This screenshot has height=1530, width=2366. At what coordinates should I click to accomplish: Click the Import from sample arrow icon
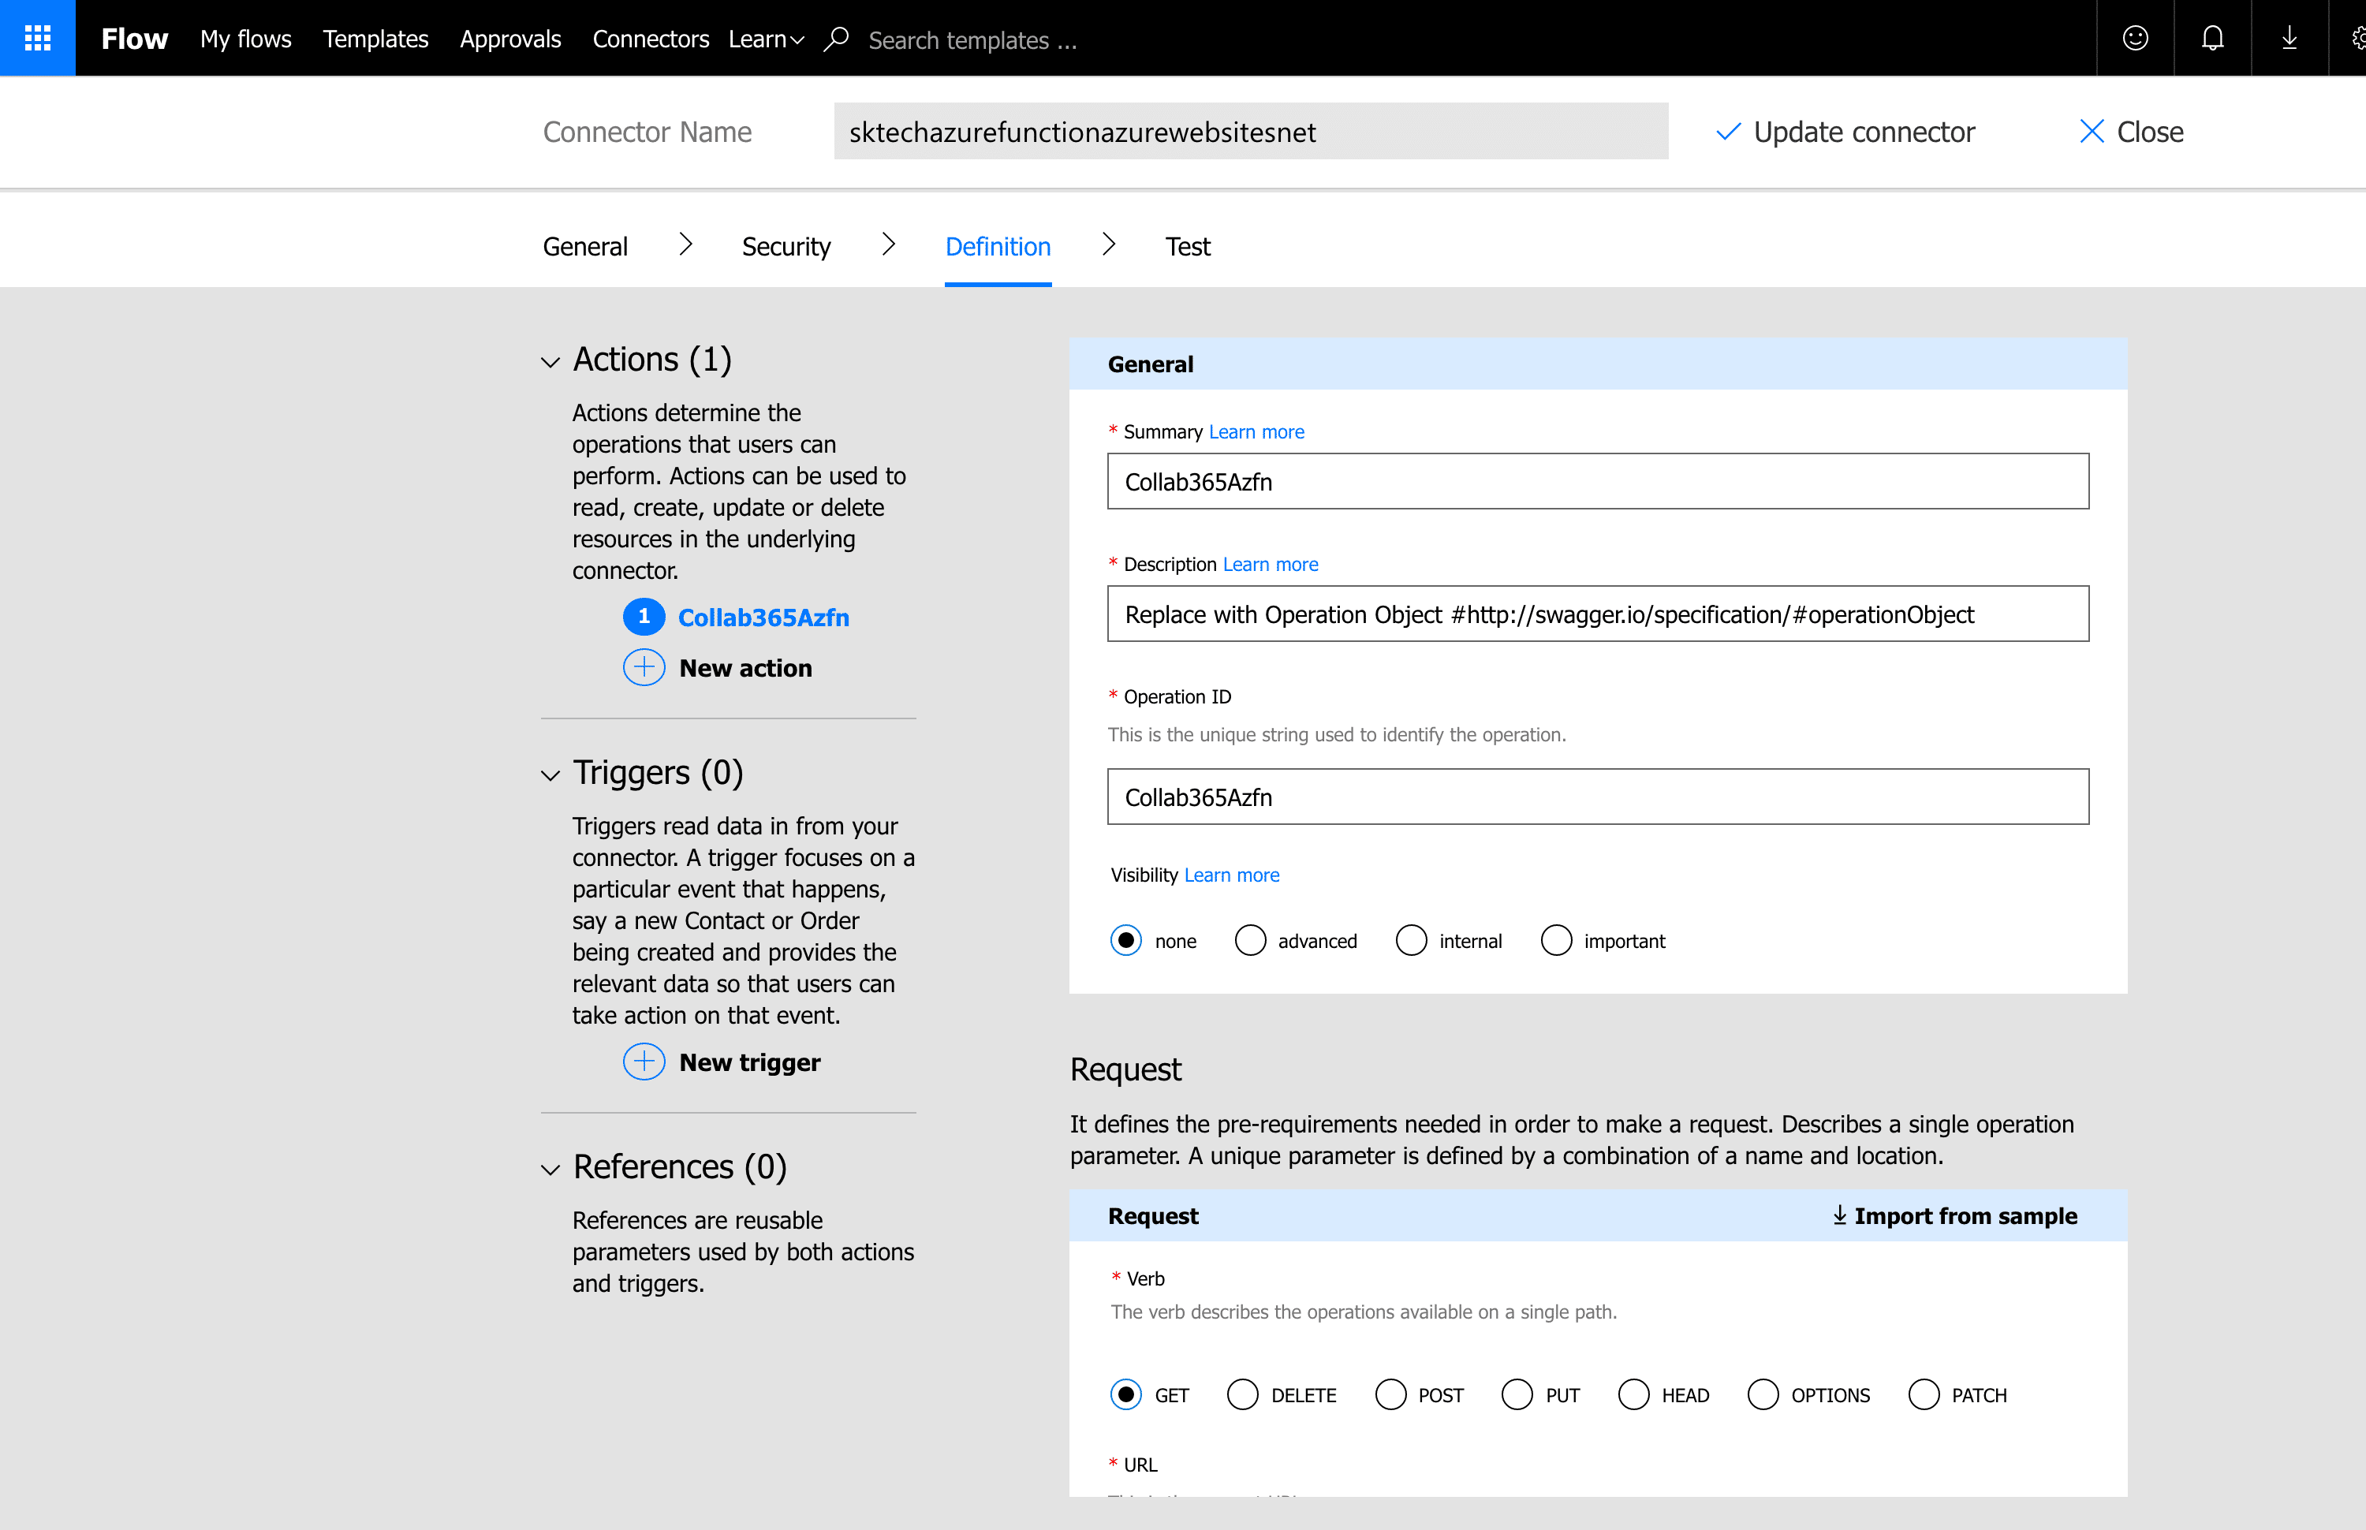pos(1839,1215)
